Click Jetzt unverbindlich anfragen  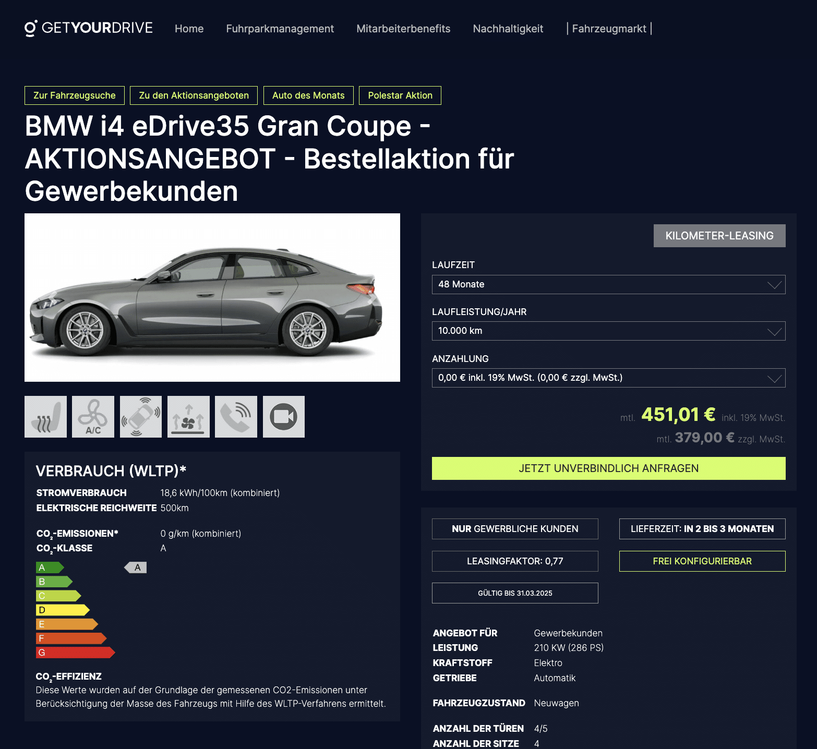[x=608, y=468]
